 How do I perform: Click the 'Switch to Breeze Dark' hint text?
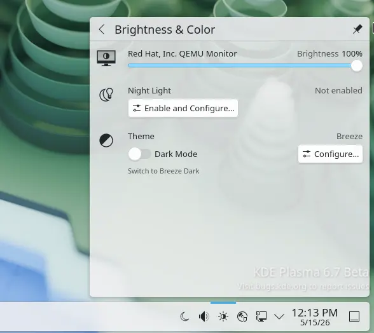pyautogui.click(x=163, y=171)
